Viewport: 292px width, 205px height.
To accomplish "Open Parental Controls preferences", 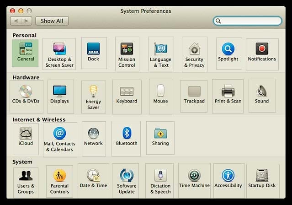I will tap(59, 182).
